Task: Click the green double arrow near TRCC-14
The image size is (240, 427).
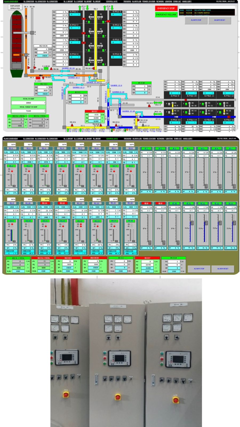Action: pyautogui.click(x=158, y=114)
